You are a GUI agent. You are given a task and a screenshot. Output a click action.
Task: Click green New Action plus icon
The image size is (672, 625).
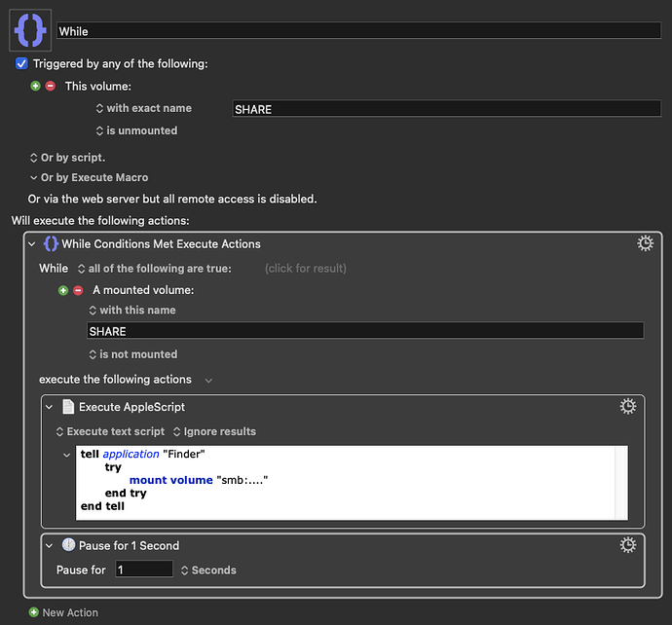34,612
